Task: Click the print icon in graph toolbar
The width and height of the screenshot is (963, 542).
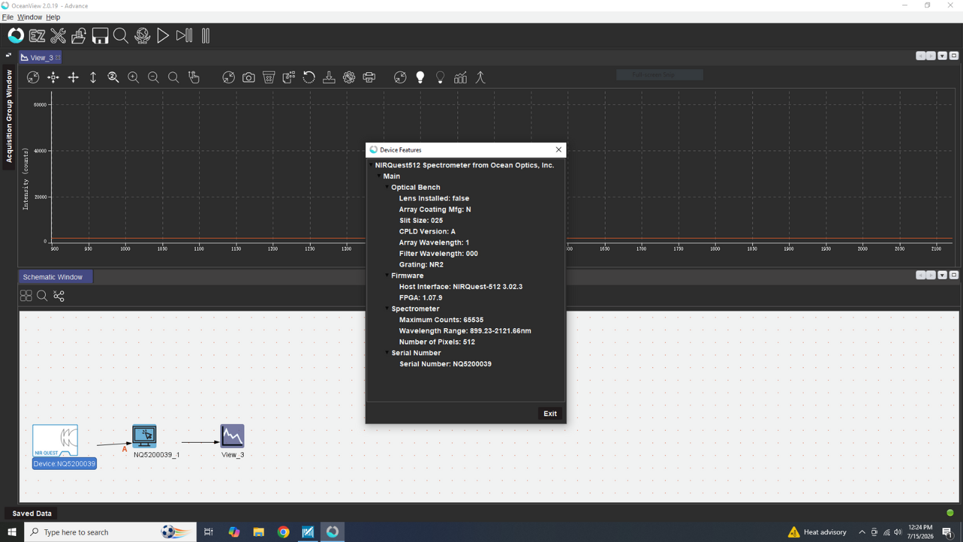Action: [369, 78]
